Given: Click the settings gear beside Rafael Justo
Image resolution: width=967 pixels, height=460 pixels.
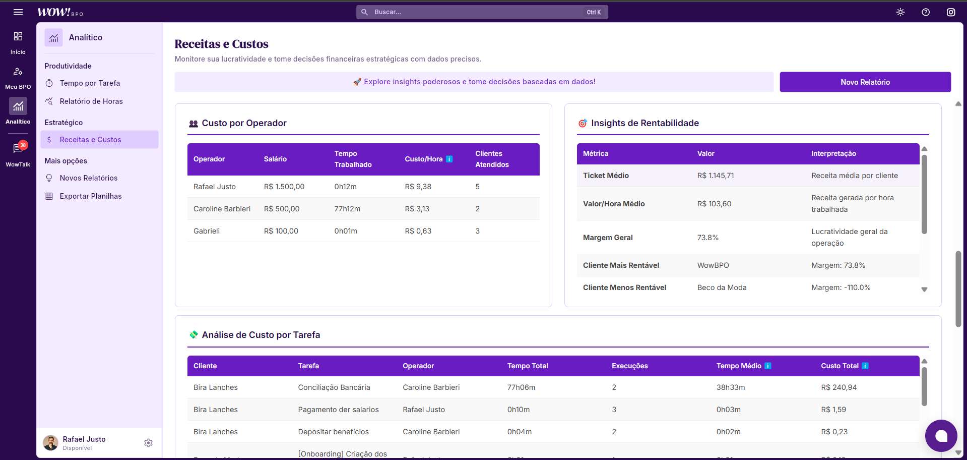Looking at the screenshot, I should coord(148,443).
